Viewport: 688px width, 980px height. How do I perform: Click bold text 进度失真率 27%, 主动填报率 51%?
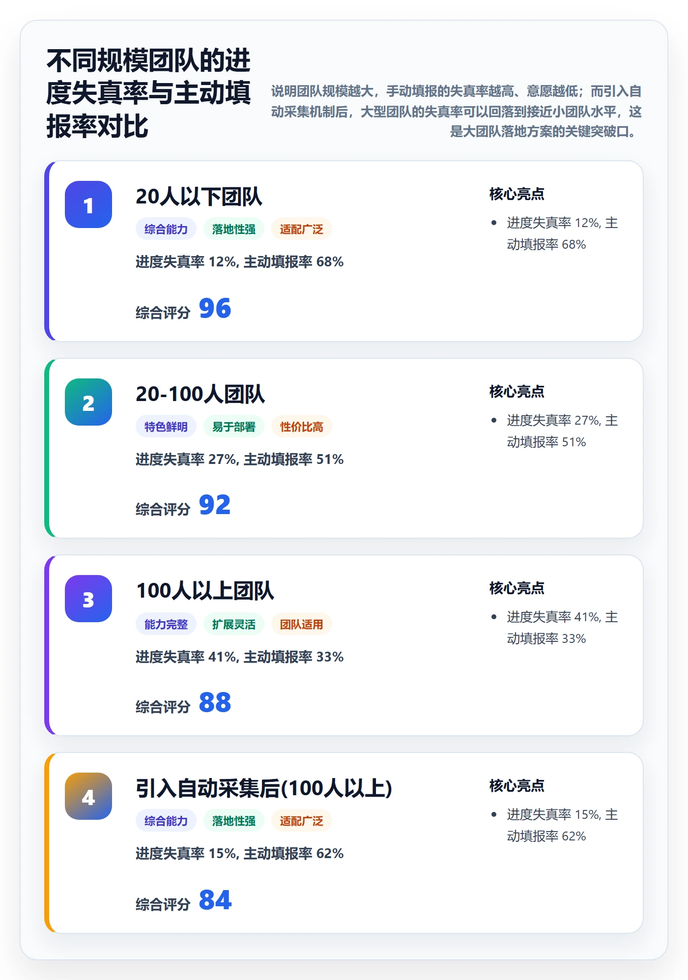click(x=239, y=460)
